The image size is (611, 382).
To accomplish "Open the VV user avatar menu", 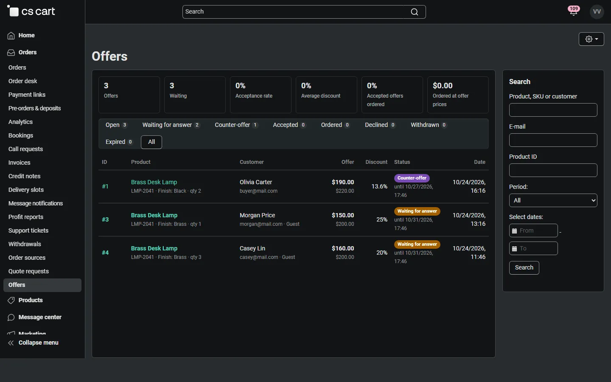I will (x=597, y=12).
